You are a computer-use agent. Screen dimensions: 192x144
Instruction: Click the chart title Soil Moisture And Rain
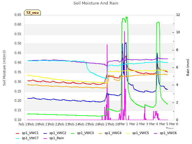click(x=96, y=3)
